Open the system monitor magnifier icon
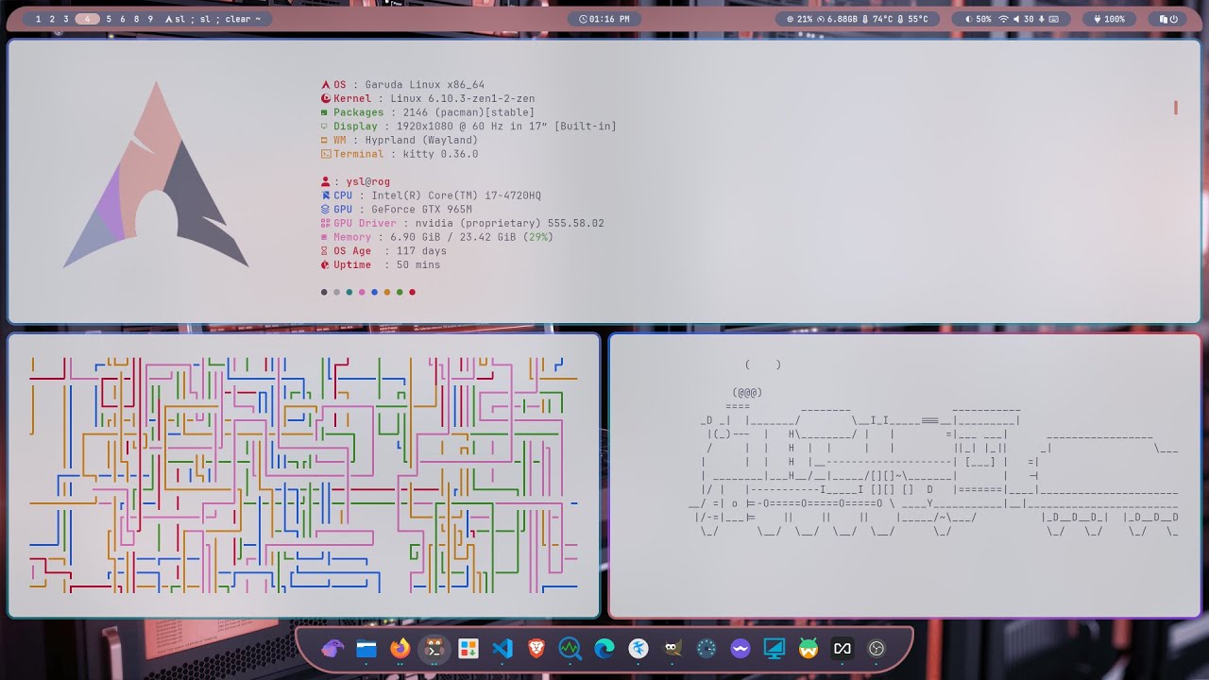This screenshot has width=1209, height=680. 570,649
